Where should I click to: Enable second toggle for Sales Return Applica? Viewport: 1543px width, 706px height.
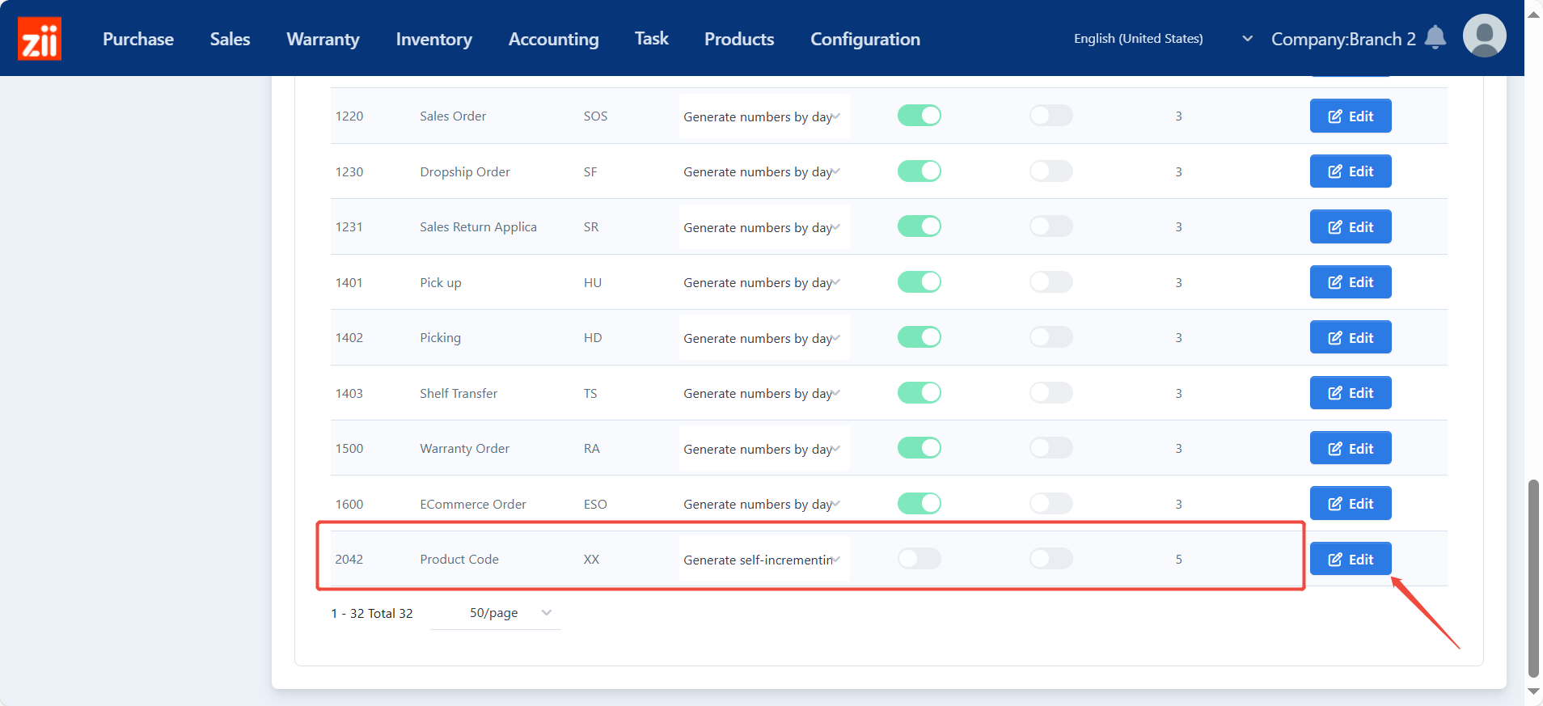pyautogui.click(x=1051, y=226)
